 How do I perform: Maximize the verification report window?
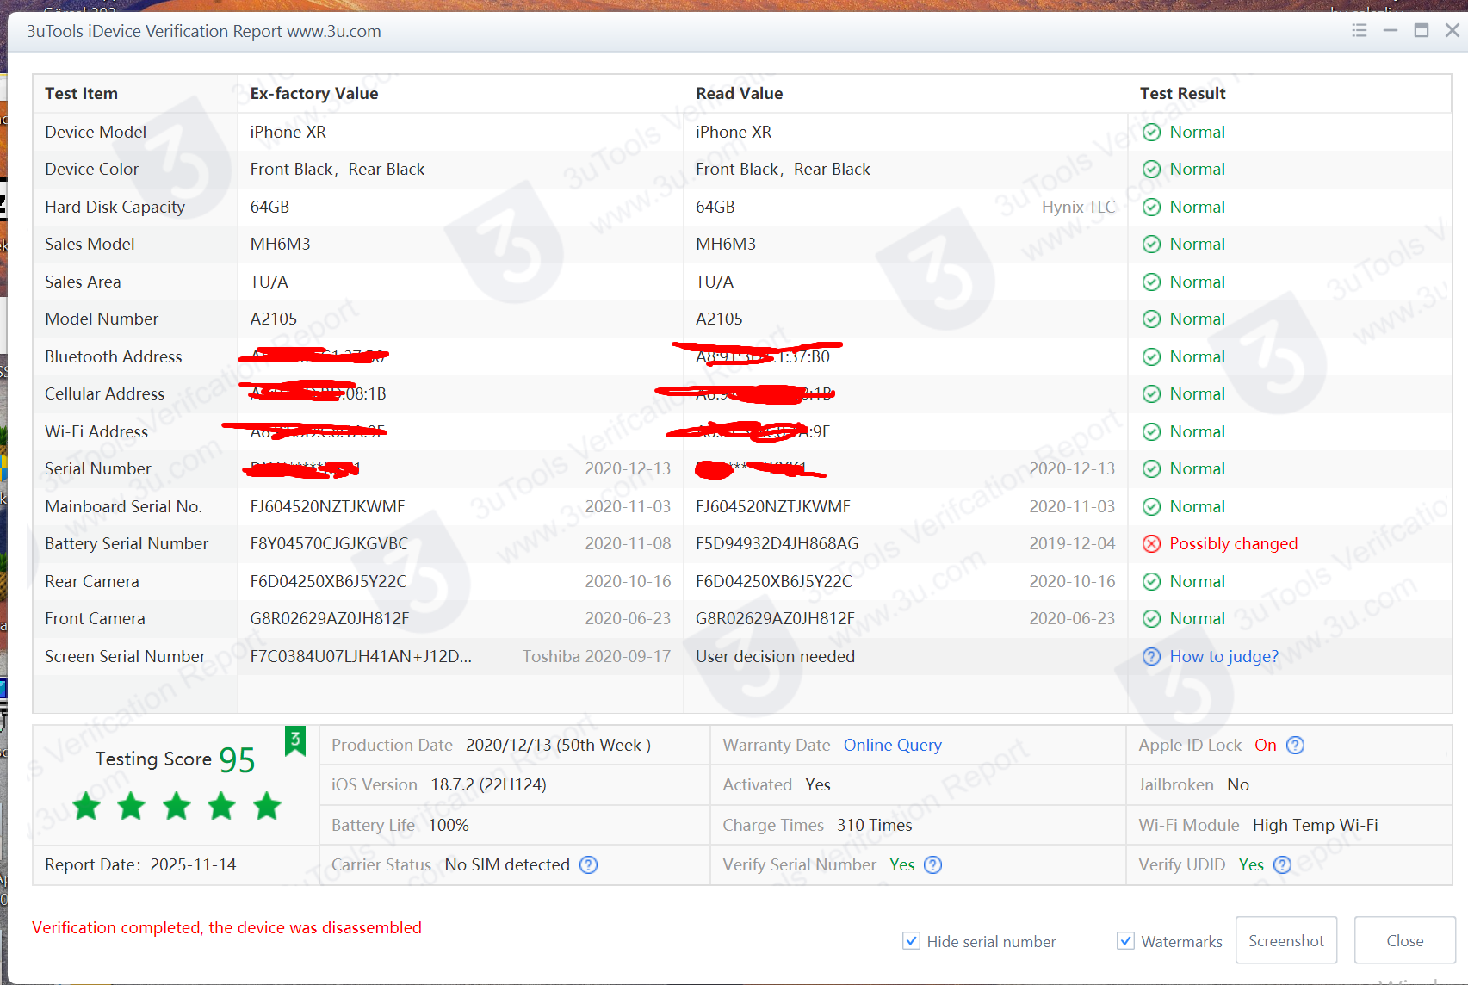point(1422,30)
